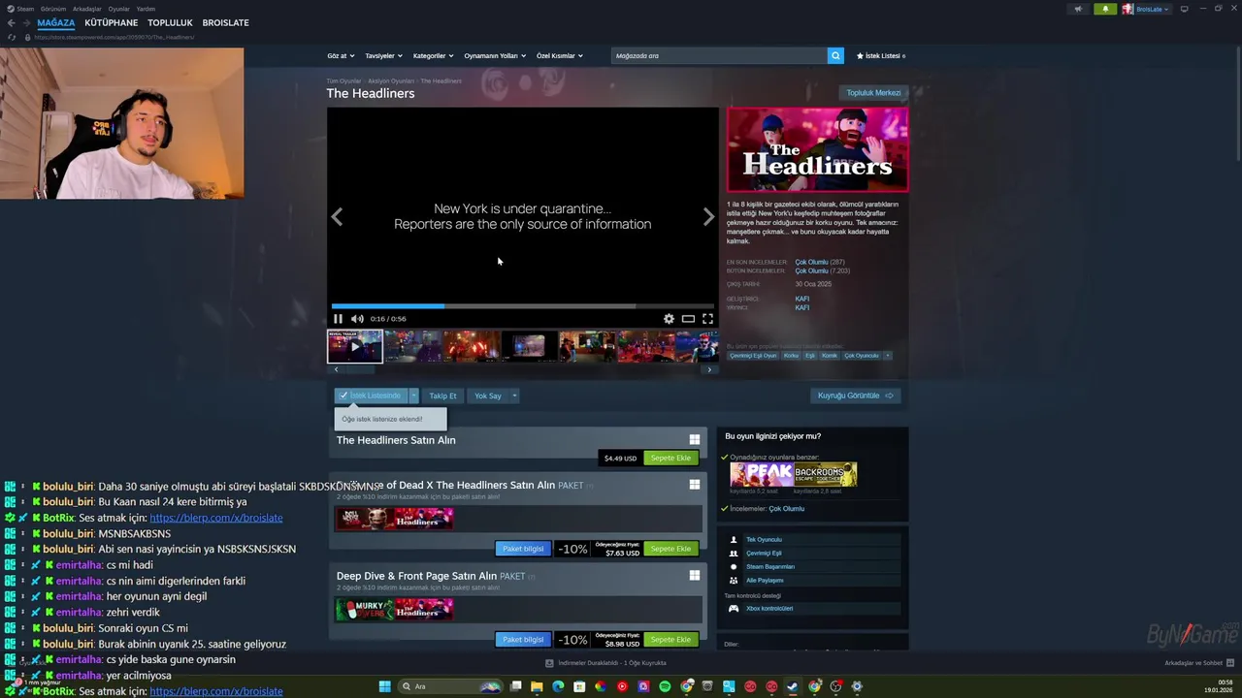Open wishlist dropdown arrow beside İstek Listesinde
This screenshot has width=1242, height=698.
413,396
